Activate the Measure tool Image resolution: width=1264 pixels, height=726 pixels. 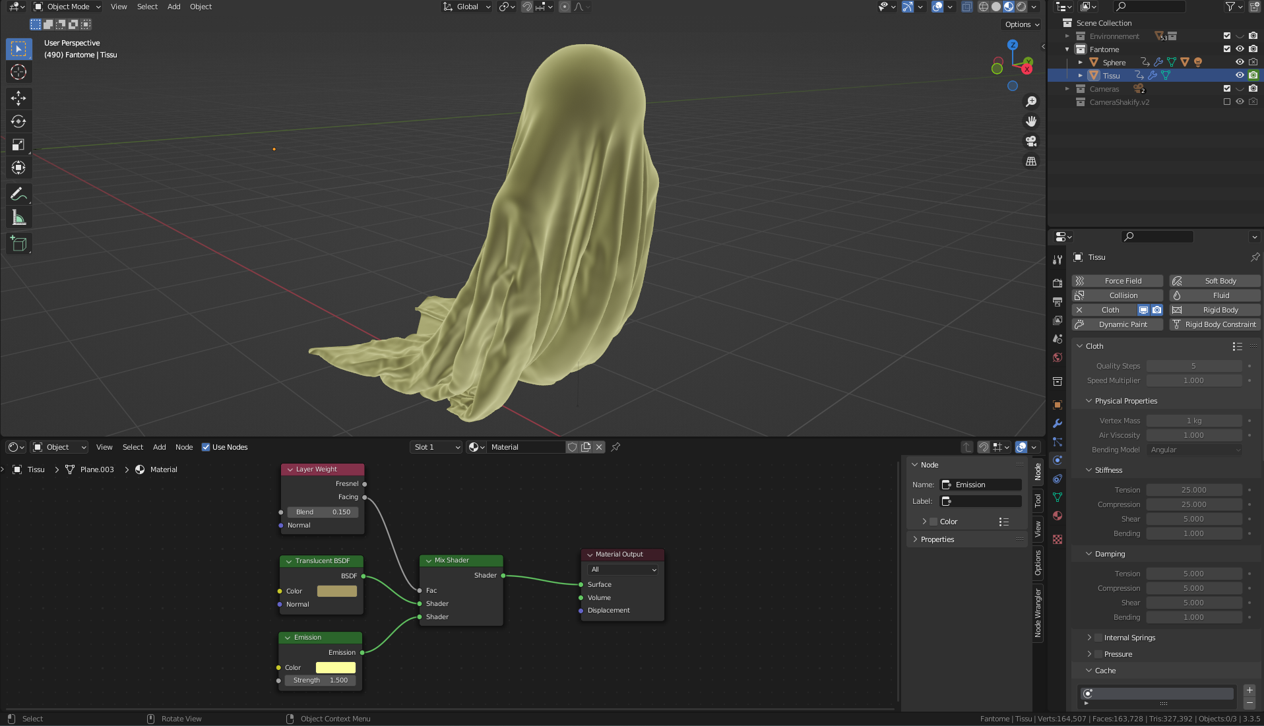[18, 218]
